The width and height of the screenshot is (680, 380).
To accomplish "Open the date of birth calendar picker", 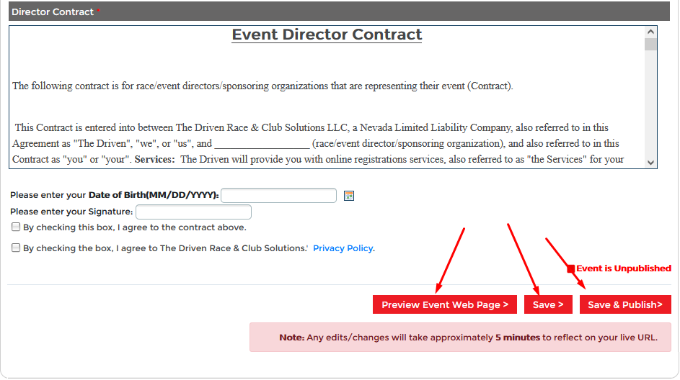I will pos(349,196).
